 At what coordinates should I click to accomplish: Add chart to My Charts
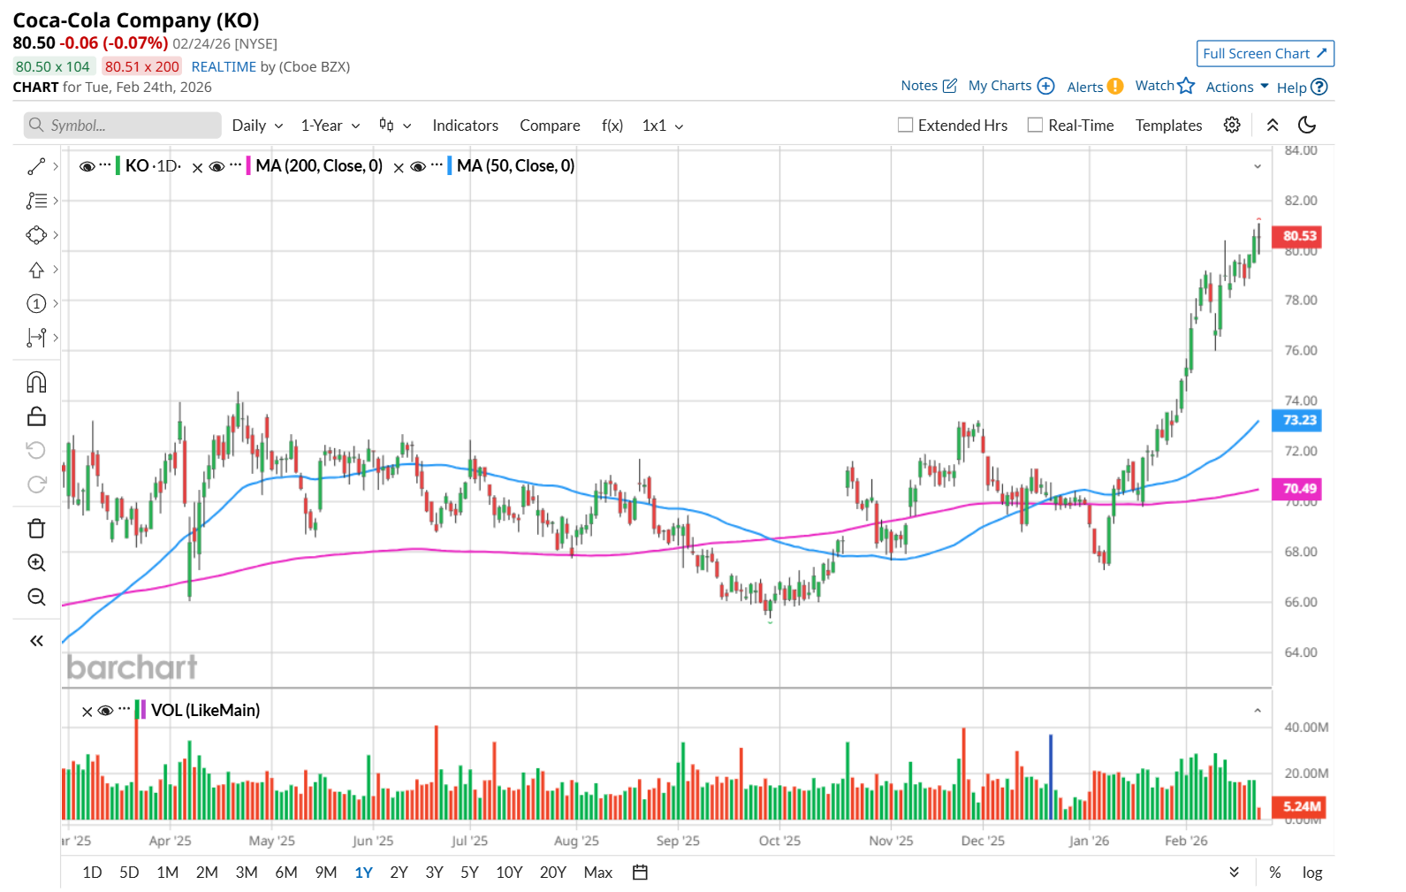(1012, 86)
